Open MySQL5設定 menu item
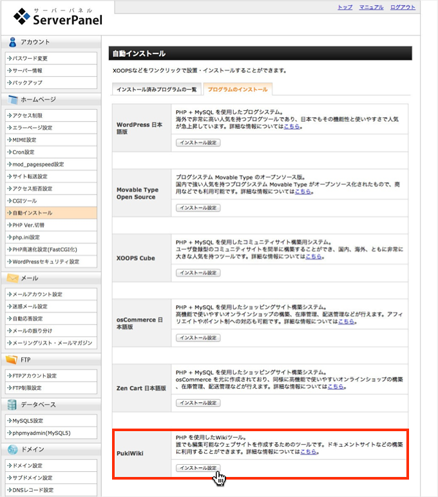Viewport: 438px width, 497px height. (52, 421)
